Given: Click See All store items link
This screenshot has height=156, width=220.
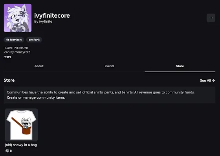Looking at the screenshot, I should click(x=207, y=81).
